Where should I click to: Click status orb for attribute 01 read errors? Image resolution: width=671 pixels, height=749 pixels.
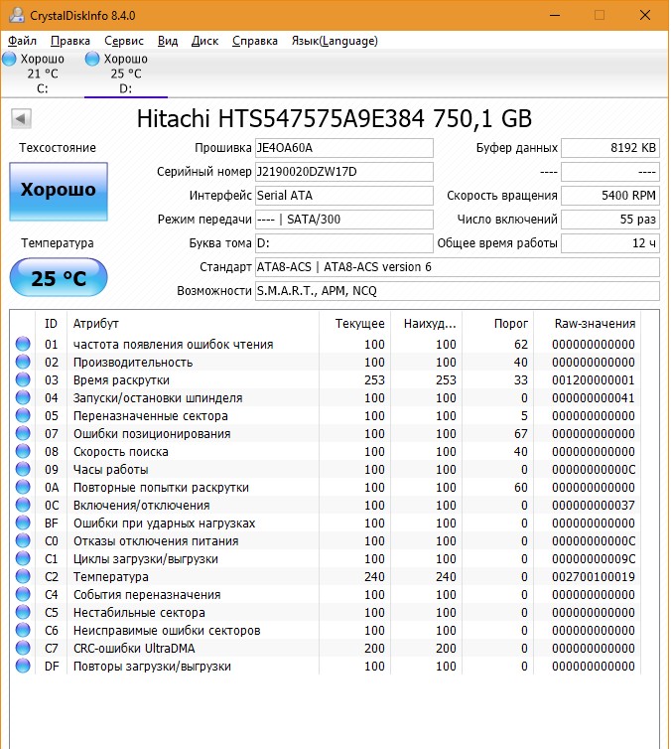click(23, 345)
